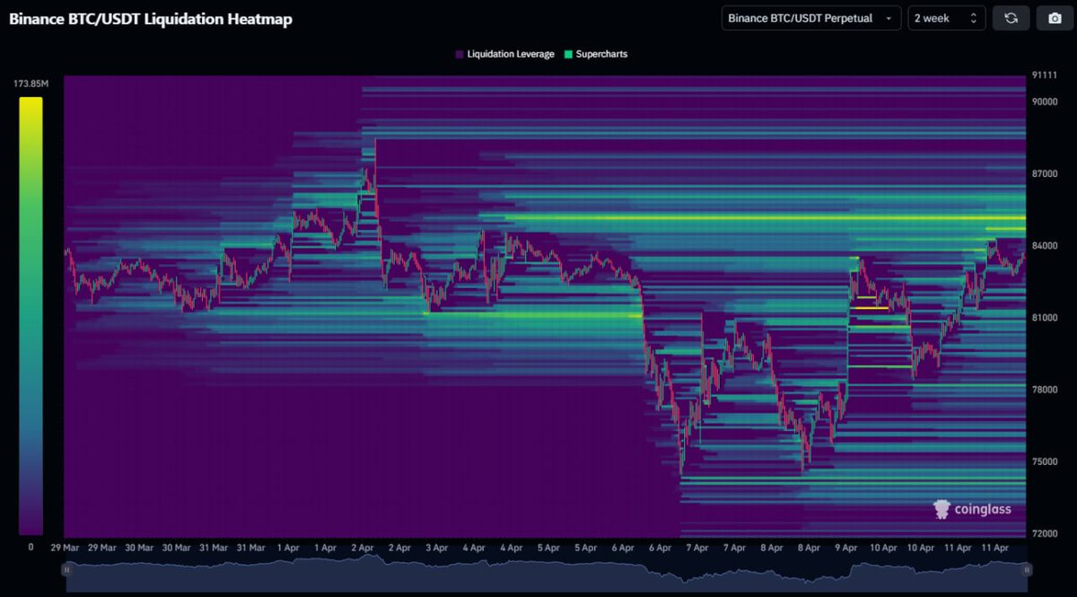Click the 90000 price axis label

[x=1045, y=101]
